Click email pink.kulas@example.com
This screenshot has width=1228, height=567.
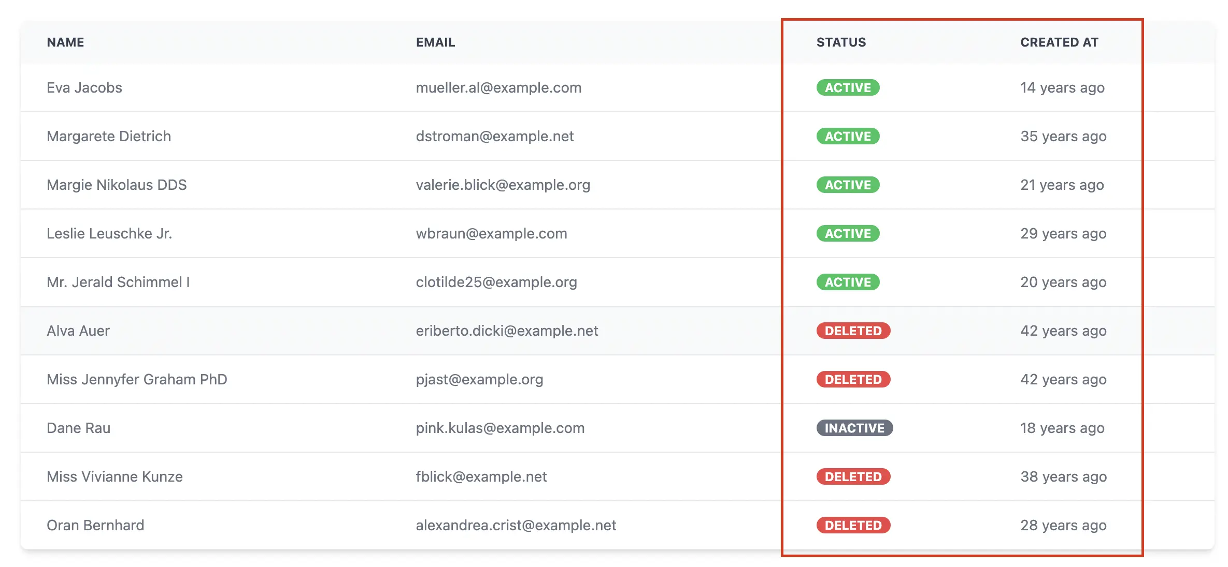pyautogui.click(x=500, y=428)
